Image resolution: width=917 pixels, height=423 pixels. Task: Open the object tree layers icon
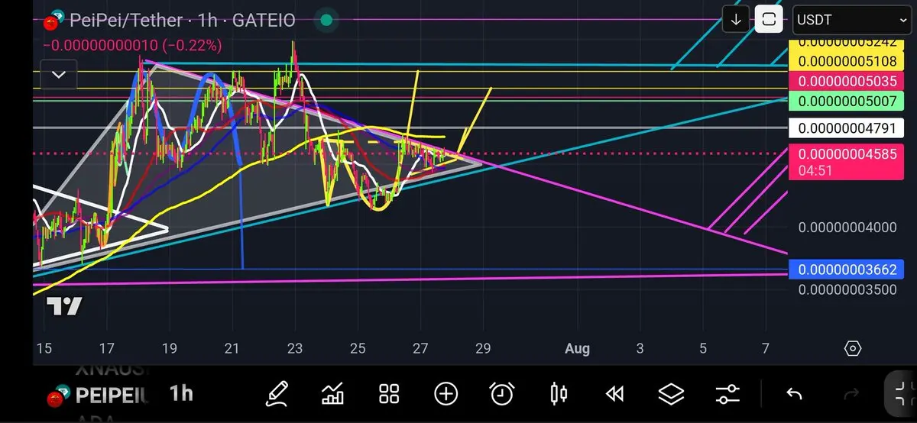pos(671,394)
